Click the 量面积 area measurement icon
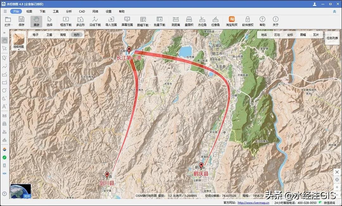342x206 pixels. pos(189,21)
